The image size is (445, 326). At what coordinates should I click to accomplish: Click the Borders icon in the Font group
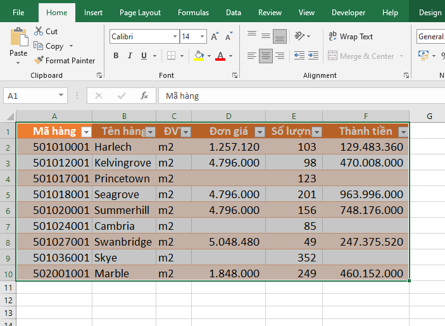click(x=170, y=56)
